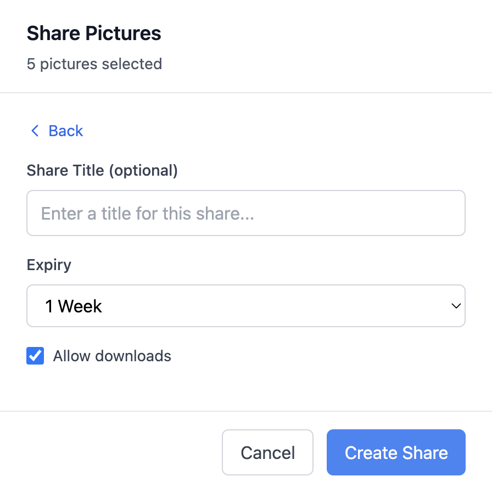This screenshot has width=492, height=493.
Task: Click the share title input field
Action: click(245, 213)
